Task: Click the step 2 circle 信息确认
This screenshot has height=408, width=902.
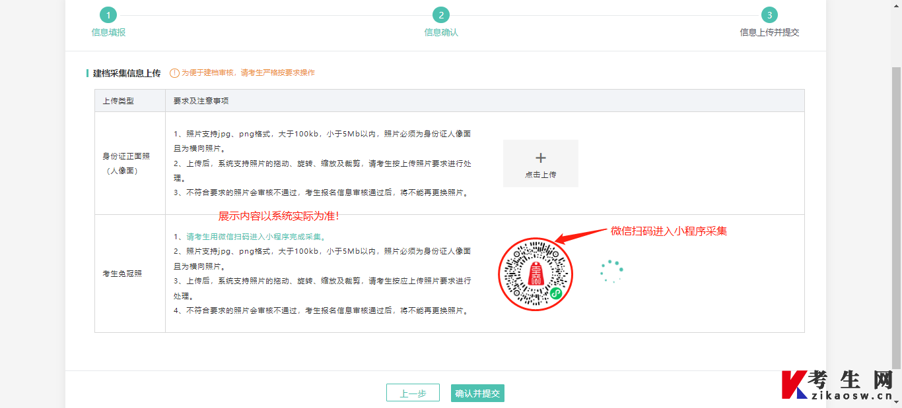Action: tap(441, 15)
